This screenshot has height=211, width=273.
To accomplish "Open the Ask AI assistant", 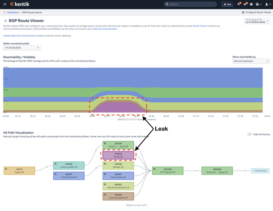I will click(227, 4).
